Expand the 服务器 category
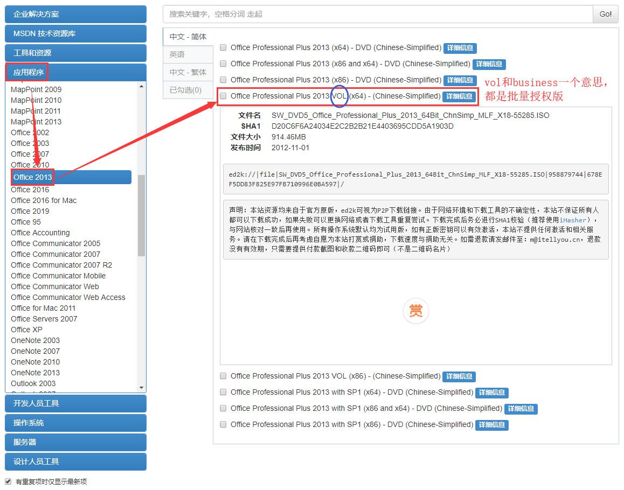This screenshot has width=624, height=490. click(x=75, y=442)
